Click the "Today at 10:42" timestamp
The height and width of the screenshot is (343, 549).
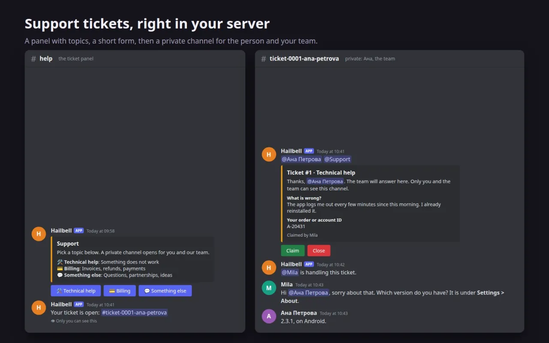331,265
